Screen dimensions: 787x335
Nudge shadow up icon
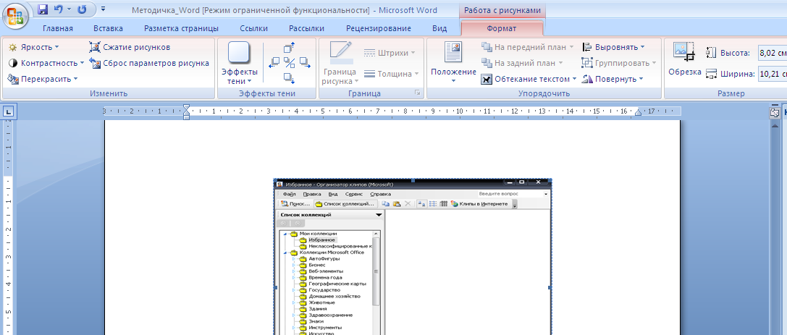pyautogui.click(x=289, y=48)
